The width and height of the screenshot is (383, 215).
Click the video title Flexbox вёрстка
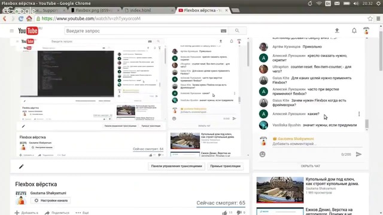[36, 185]
